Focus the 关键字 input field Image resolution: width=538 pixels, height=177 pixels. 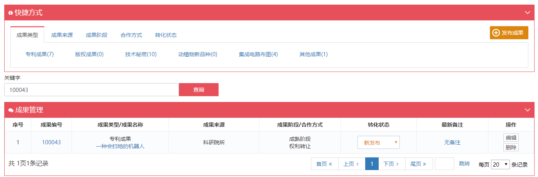click(x=92, y=90)
